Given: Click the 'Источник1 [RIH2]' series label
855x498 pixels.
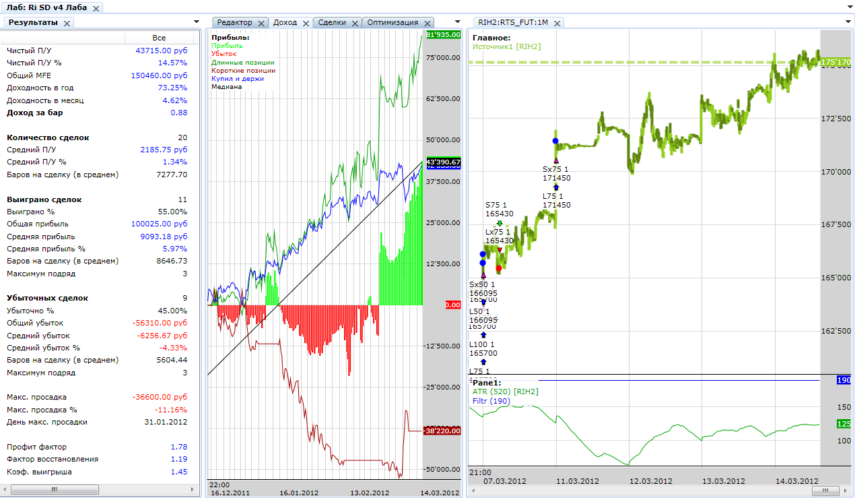Looking at the screenshot, I should tap(506, 46).
